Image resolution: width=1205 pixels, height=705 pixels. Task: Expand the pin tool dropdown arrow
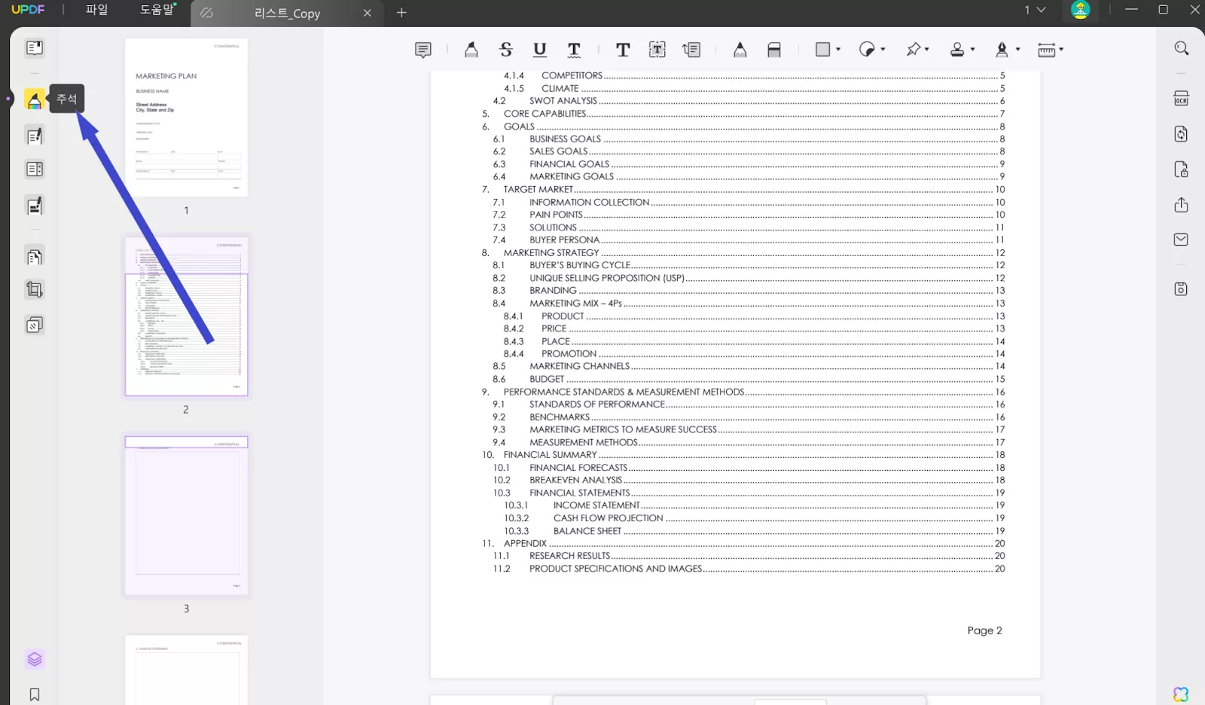coord(927,50)
